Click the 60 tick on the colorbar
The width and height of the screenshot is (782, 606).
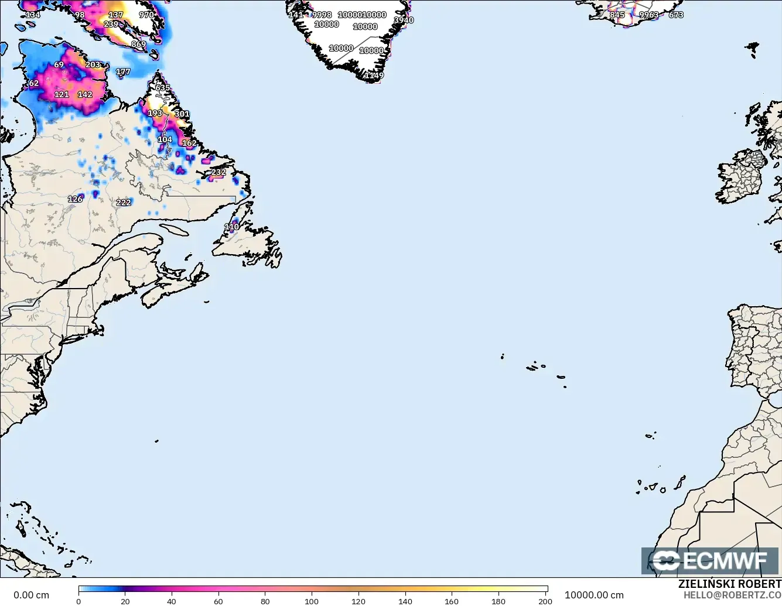coord(218,601)
